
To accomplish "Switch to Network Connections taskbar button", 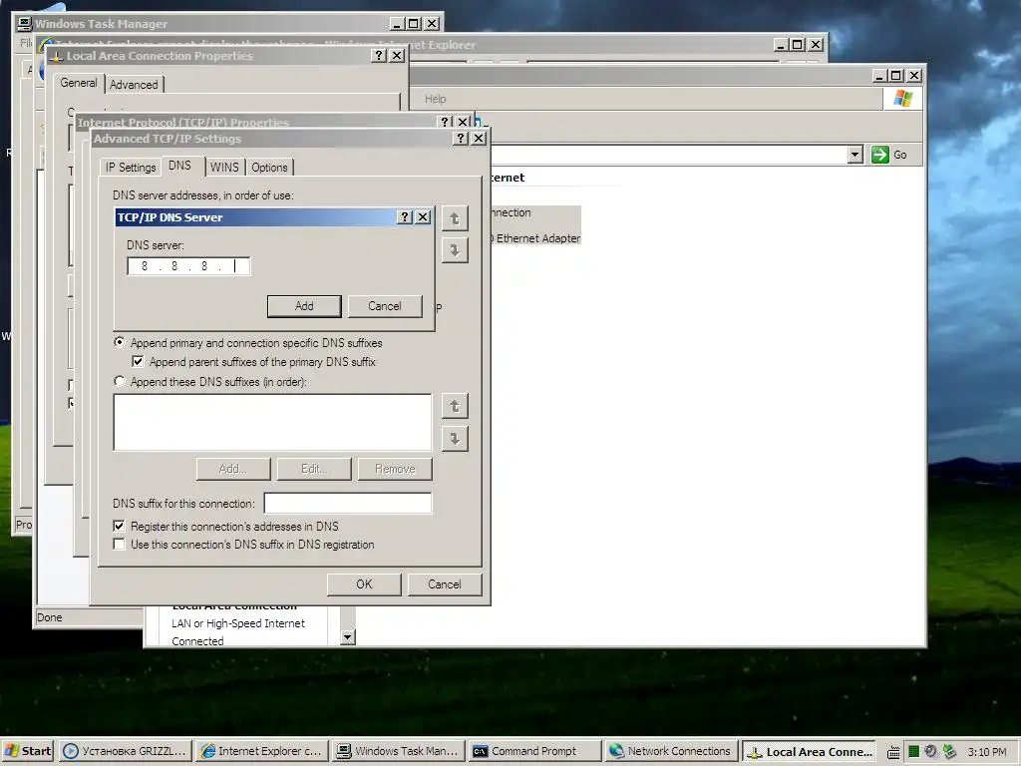I will tap(671, 751).
